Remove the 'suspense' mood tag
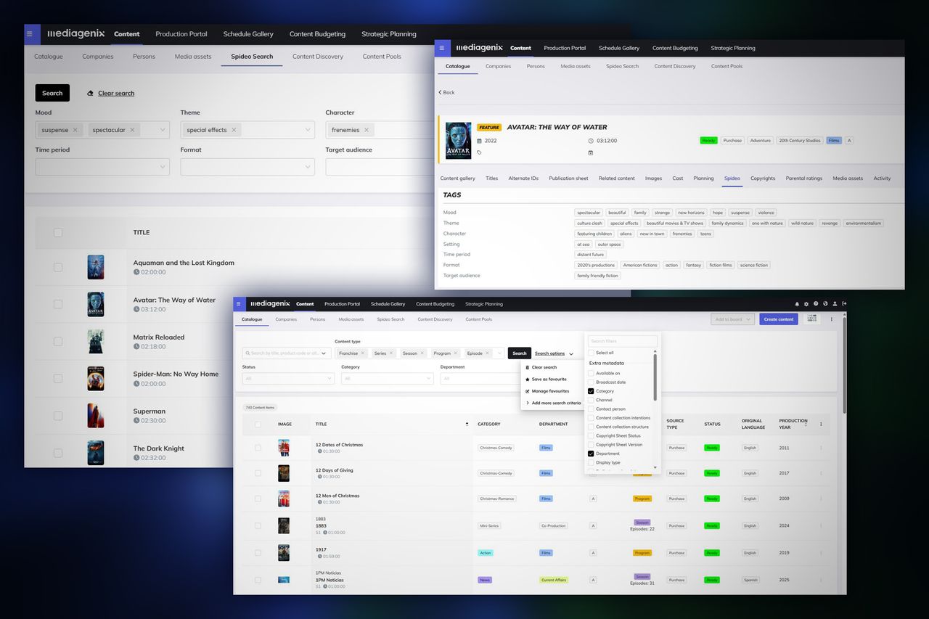Screen dimensions: 929x619 (75, 130)
